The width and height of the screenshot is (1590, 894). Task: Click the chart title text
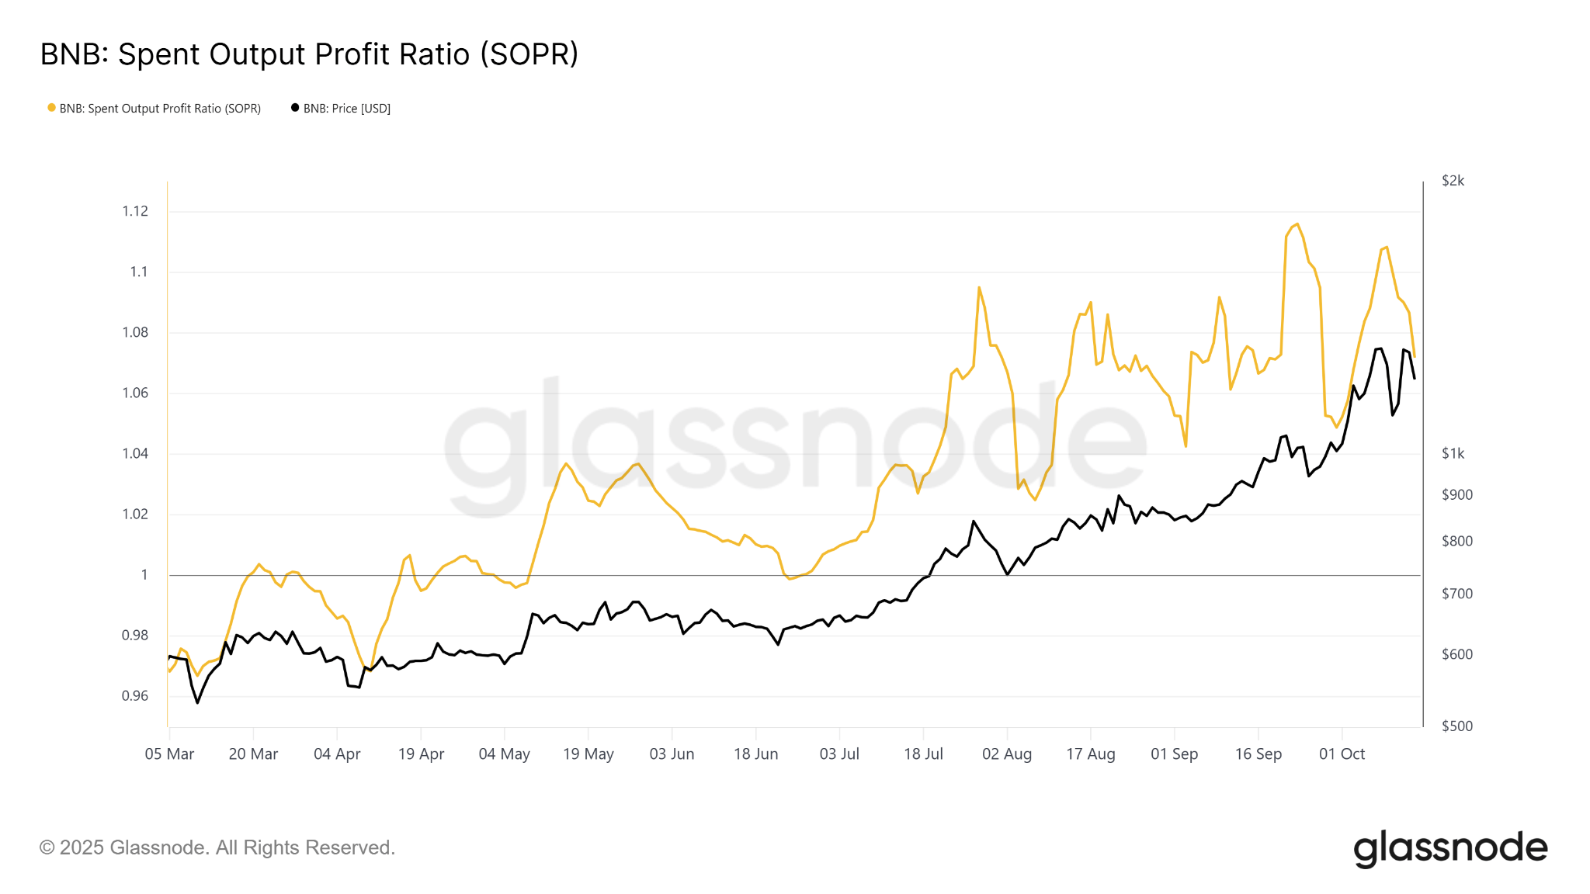[x=309, y=54]
